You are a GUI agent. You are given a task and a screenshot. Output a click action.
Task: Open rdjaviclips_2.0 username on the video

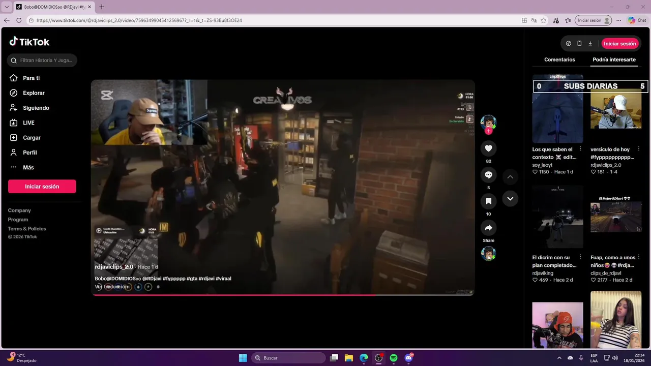pyautogui.click(x=114, y=267)
